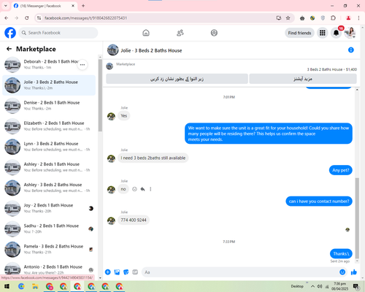Viewport: 365px width, 292px height.
Task: Click the more options Urdu button
Action: coord(303,79)
